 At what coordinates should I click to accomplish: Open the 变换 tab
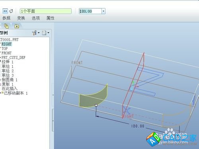click(21, 18)
